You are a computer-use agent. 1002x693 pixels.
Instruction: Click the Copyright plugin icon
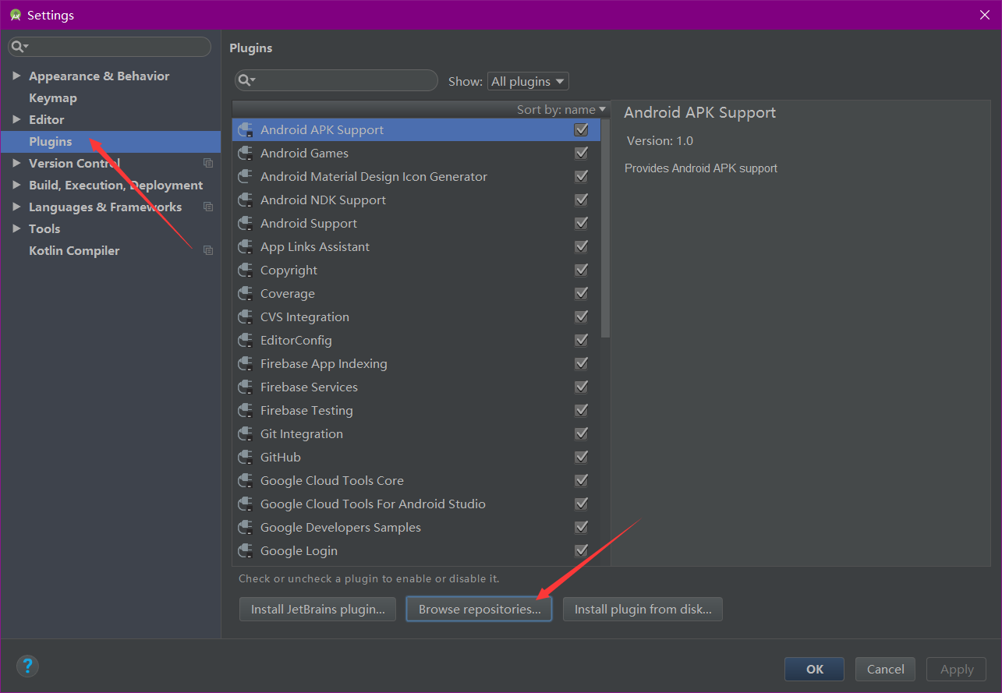click(x=246, y=270)
